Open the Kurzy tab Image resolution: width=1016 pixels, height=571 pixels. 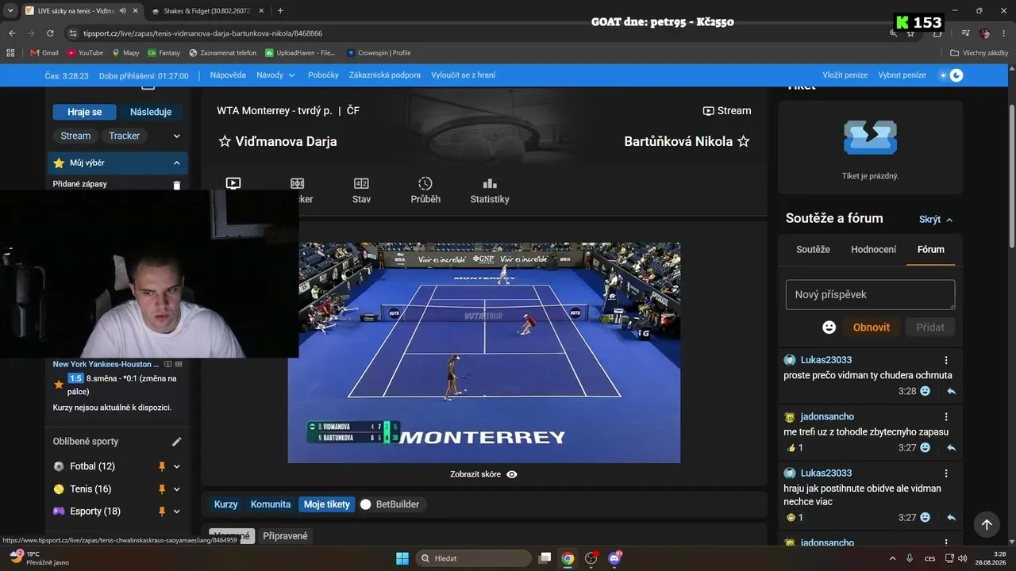(x=226, y=504)
